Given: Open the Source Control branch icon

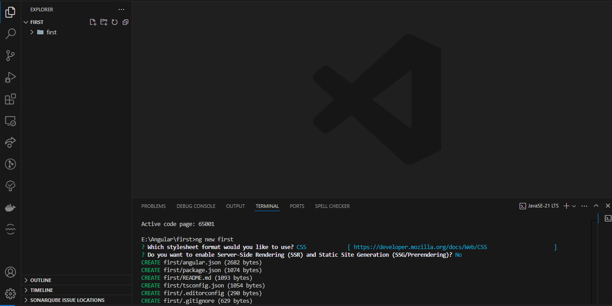Looking at the screenshot, I should coord(10,56).
